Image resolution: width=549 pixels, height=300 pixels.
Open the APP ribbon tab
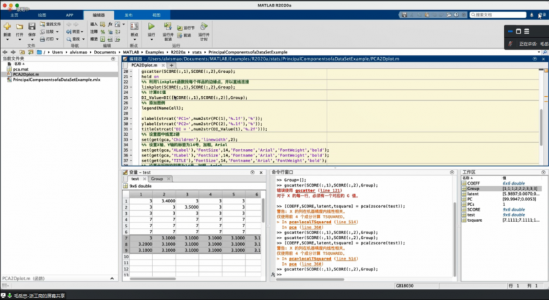click(68, 14)
